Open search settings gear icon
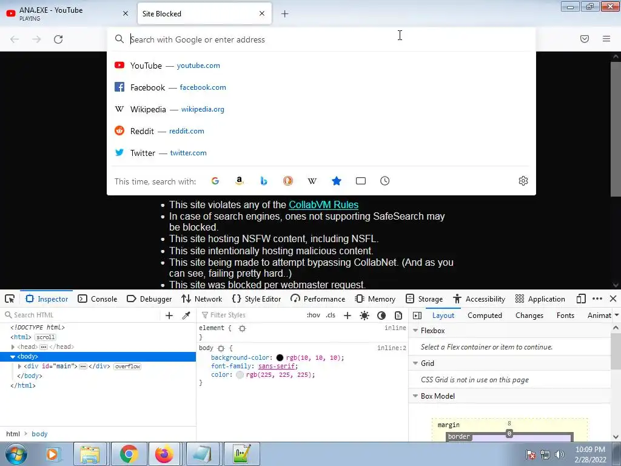 tap(523, 181)
